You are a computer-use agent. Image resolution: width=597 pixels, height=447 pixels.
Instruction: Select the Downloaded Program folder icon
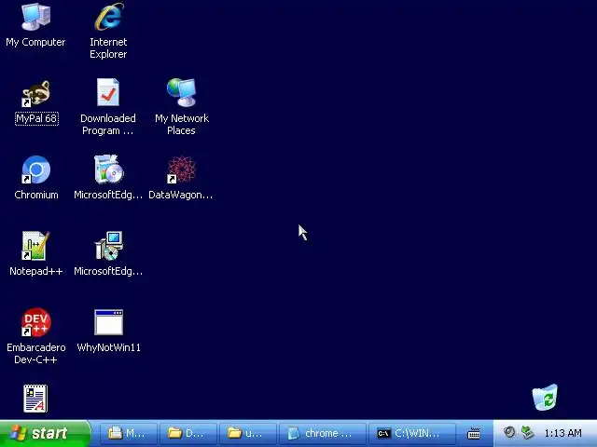pyautogui.click(x=108, y=92)
